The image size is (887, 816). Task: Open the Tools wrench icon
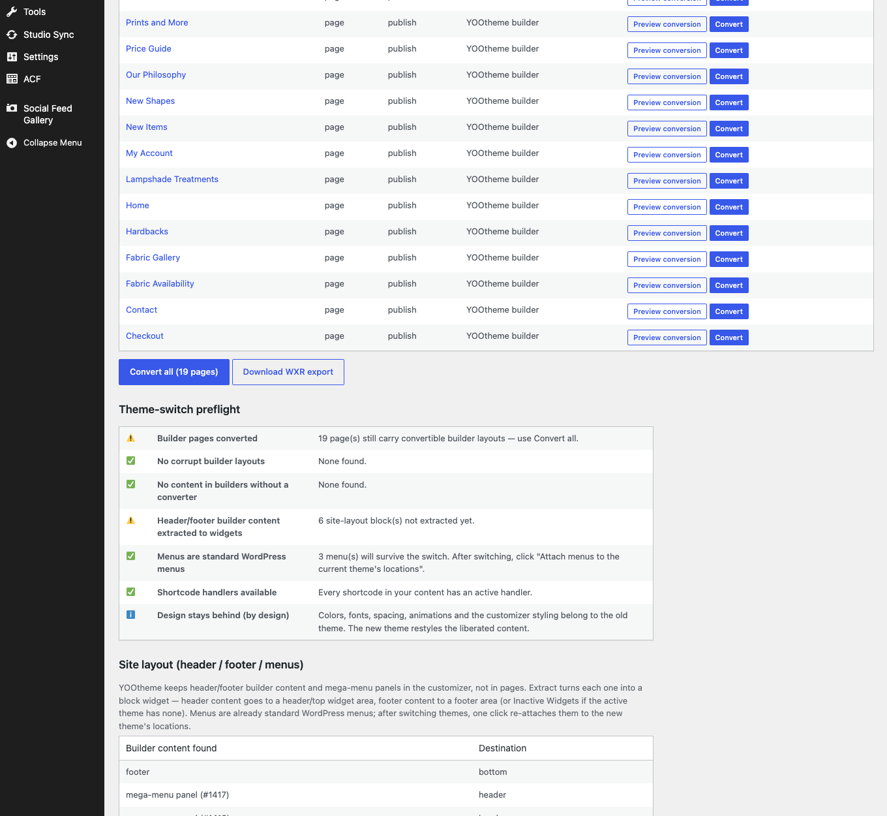(12, 12)
